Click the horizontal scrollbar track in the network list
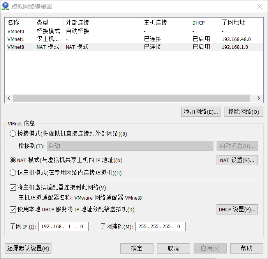268x259 pixels. coord(132,98)
